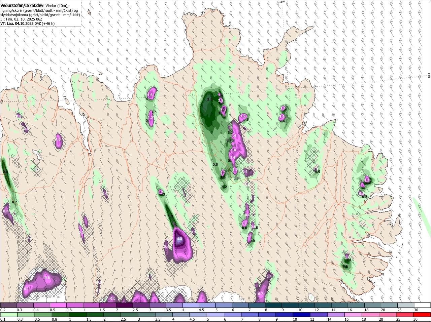Select the 0.5–0.8 green swatch, lower legend row

coord(43,315)
